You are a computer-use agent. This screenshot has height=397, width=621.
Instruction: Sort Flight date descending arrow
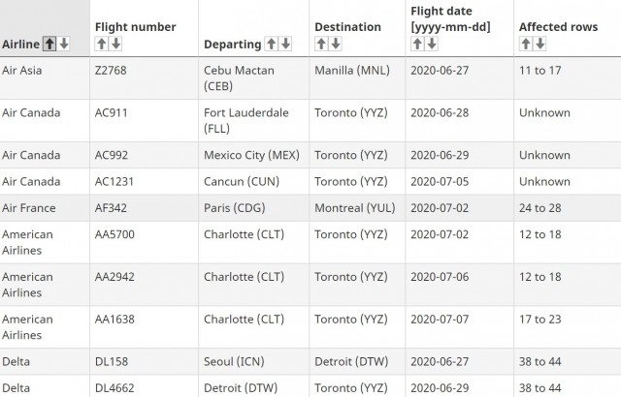[x=432, y=44]
